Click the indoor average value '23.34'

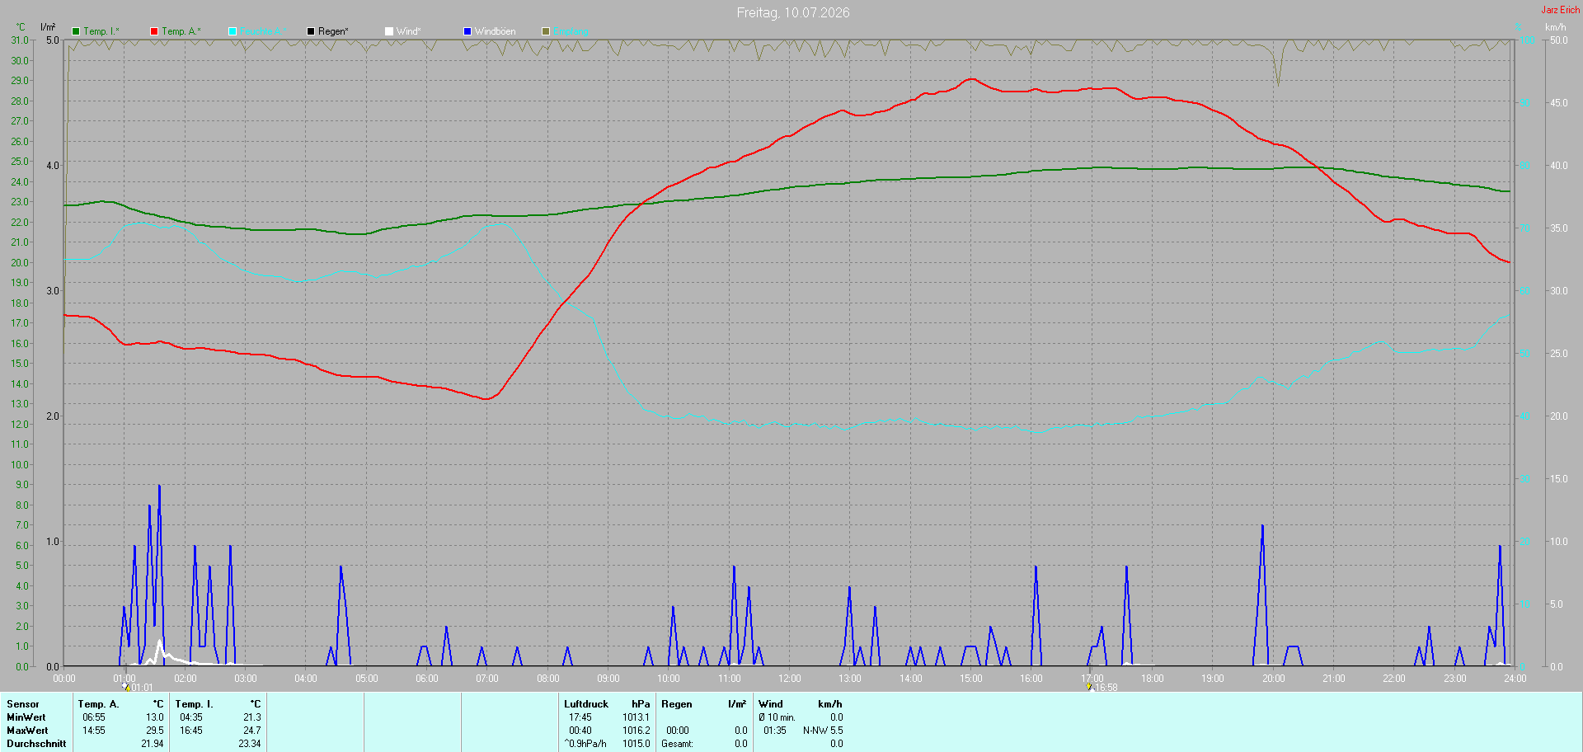[x=250, y=744]
